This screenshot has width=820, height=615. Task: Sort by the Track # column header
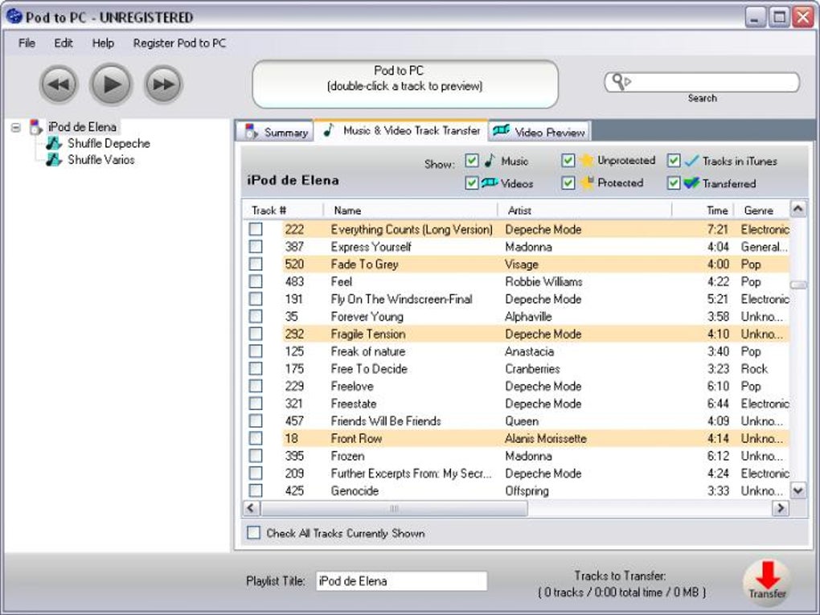pyautogui.click(x=282, y=211)
